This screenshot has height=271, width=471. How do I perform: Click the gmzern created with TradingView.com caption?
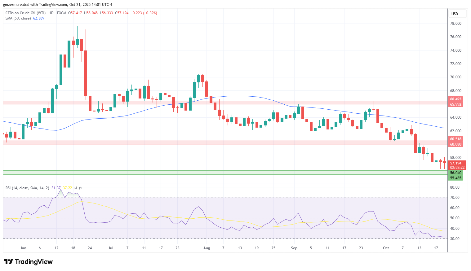58,5
